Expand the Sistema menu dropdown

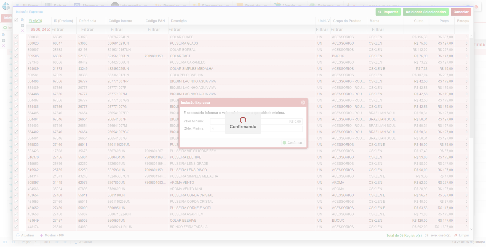(x=90, y=5)
